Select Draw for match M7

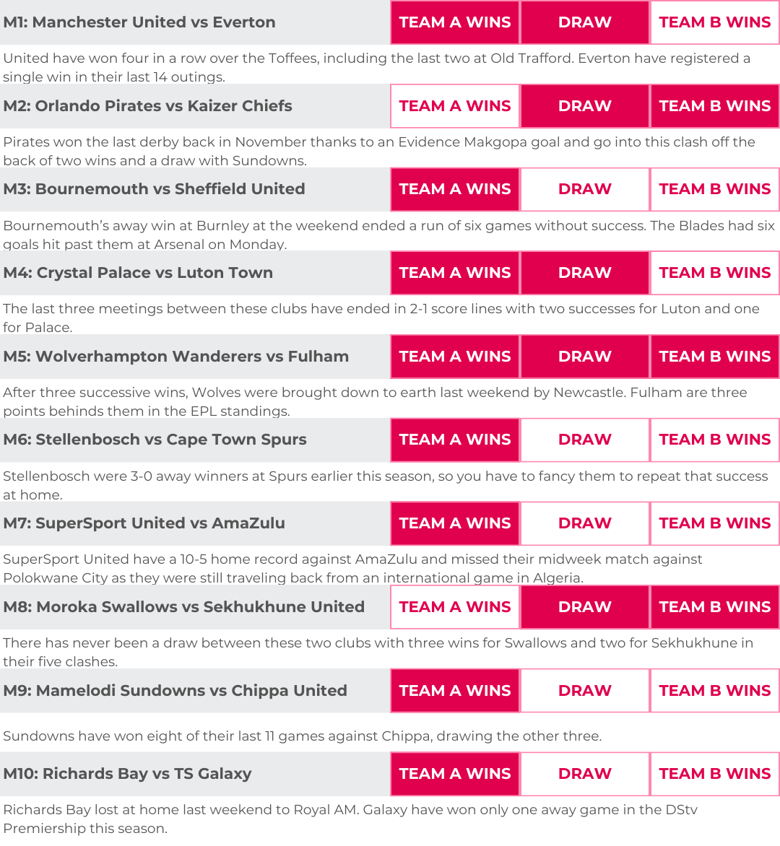585,523
